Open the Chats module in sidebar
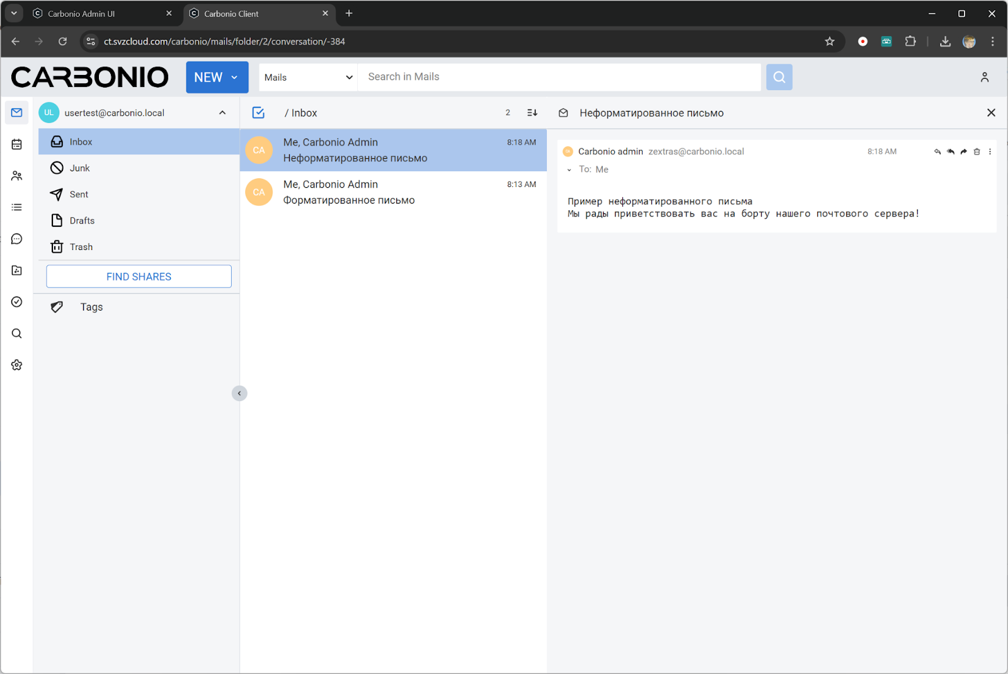Image resolution: width=1008 pixels, height=674 pixels. [x=17, y=239]
